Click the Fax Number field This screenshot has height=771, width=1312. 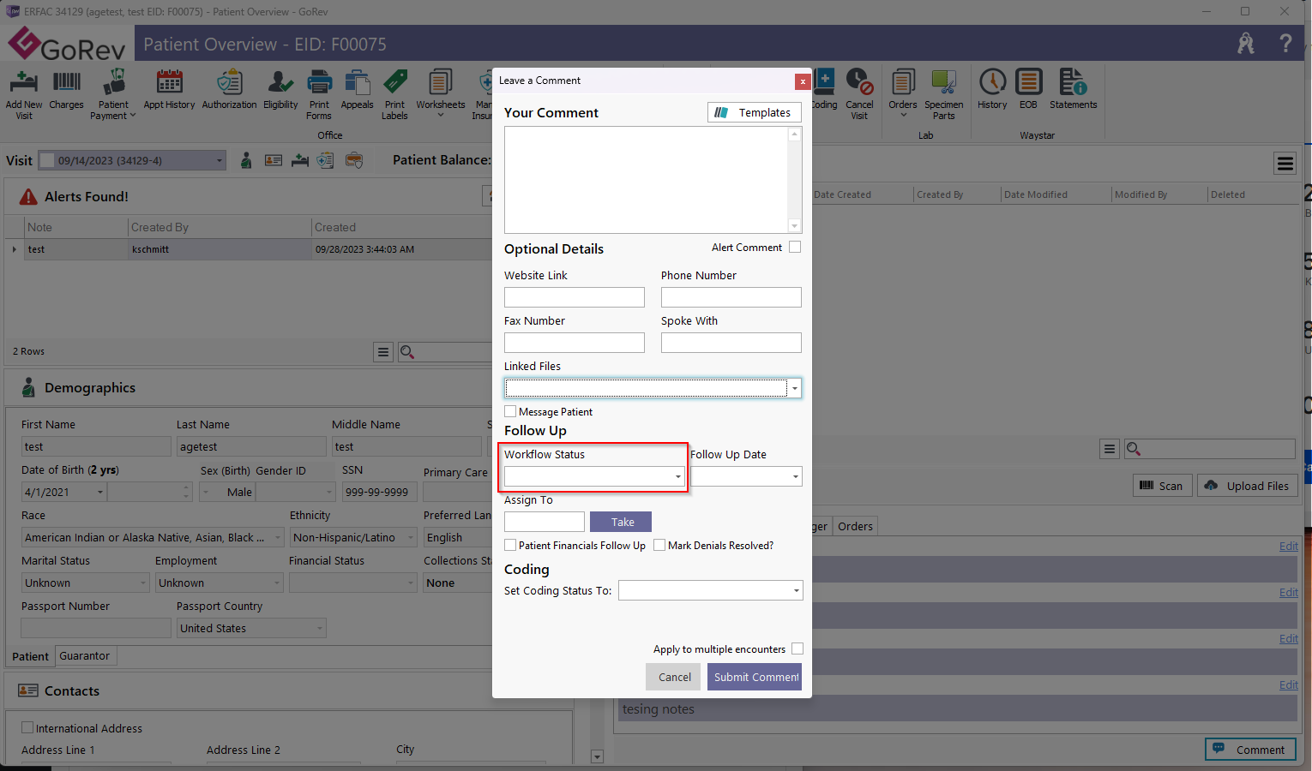coord(575,343)
